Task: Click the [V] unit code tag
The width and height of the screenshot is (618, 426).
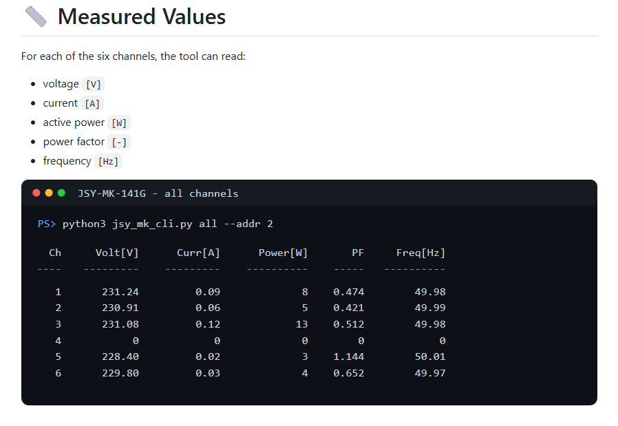Action: [94, 85]
